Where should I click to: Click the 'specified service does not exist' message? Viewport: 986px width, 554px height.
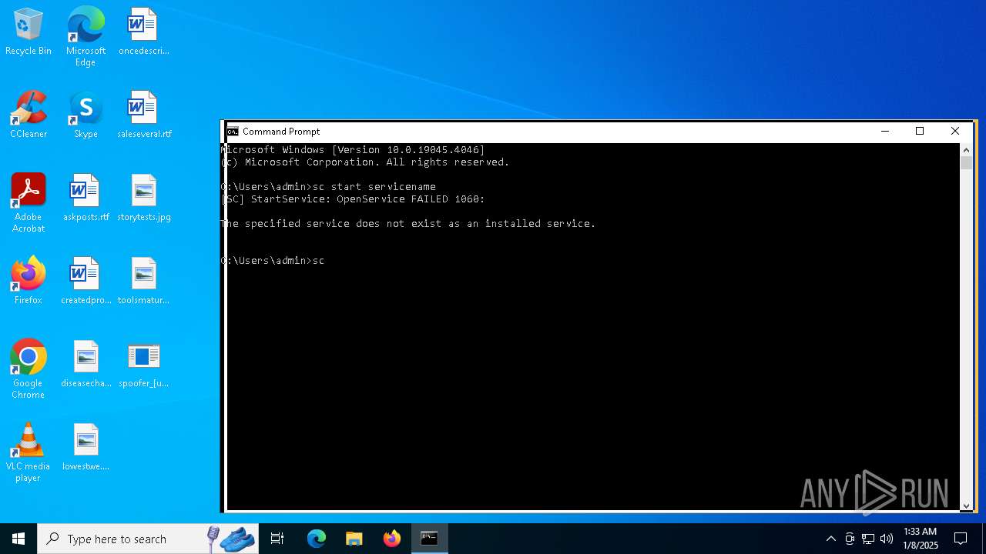pos(408,224)
